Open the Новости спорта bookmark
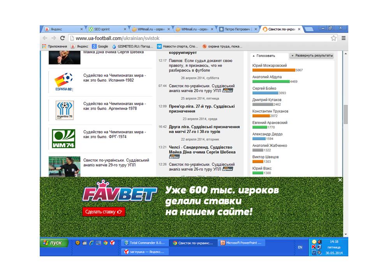 178,46
